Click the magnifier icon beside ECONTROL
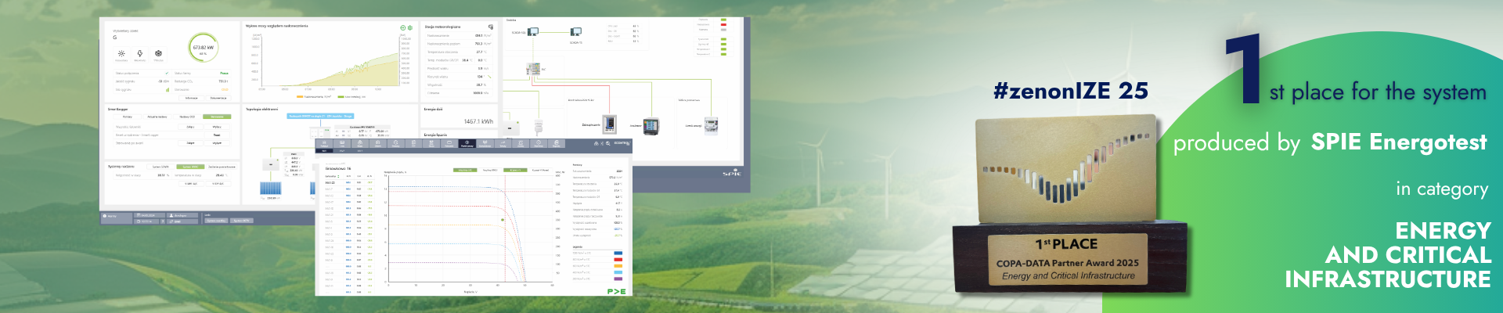Image resolution: width=1503 pixels, height=313 pixels. point(608,144)
